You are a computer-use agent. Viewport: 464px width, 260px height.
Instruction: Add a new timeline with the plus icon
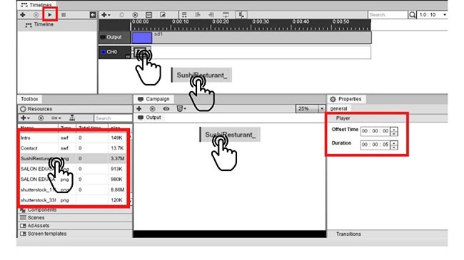[x=23, y=14]
